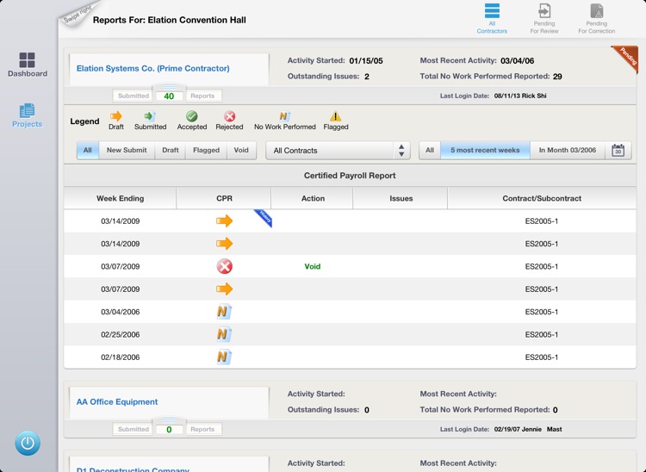Image resolution: width=646 pixels, height=472 pixels.
Task: Collapse Elation Systems Submitted 40 Reports tab
Action: pos(169,94)
